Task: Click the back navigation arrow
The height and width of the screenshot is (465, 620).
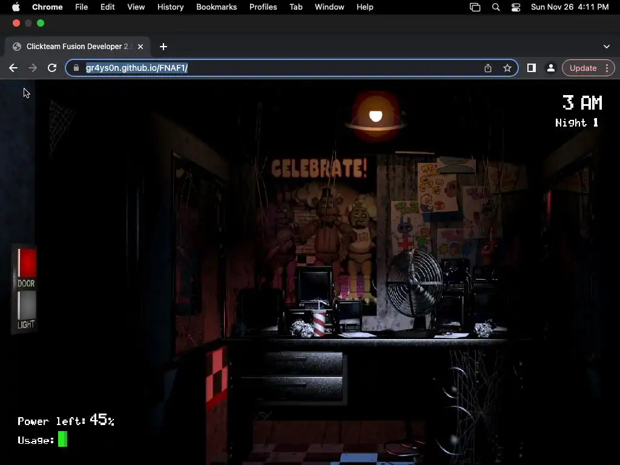Action: pos(13,68)
